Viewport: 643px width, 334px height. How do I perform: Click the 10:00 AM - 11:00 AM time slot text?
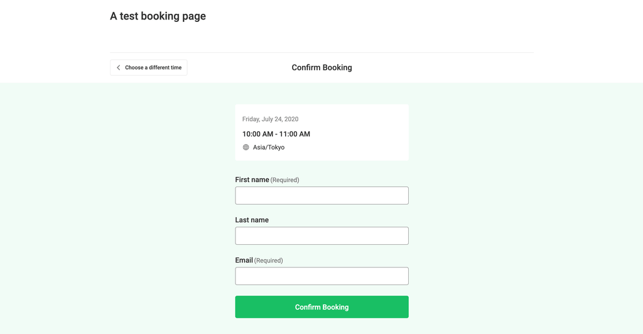276,134
